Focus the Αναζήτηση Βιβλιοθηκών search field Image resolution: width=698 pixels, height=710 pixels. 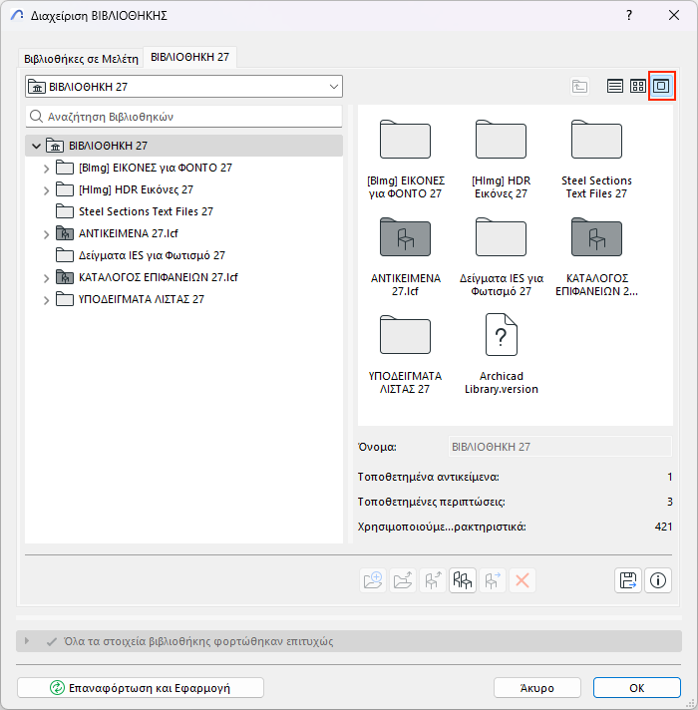183,117
